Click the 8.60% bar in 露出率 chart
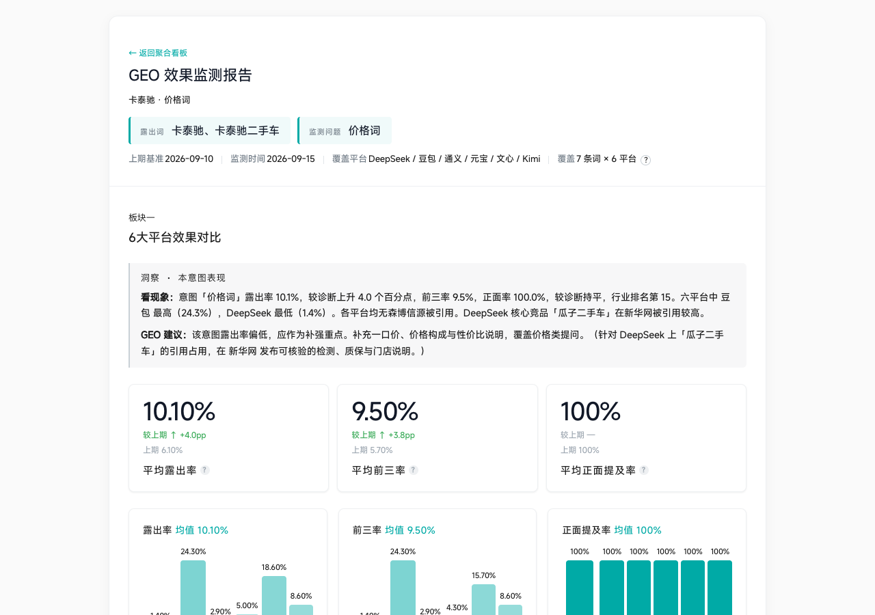The image size is (875, 615). tap(301, 610)
